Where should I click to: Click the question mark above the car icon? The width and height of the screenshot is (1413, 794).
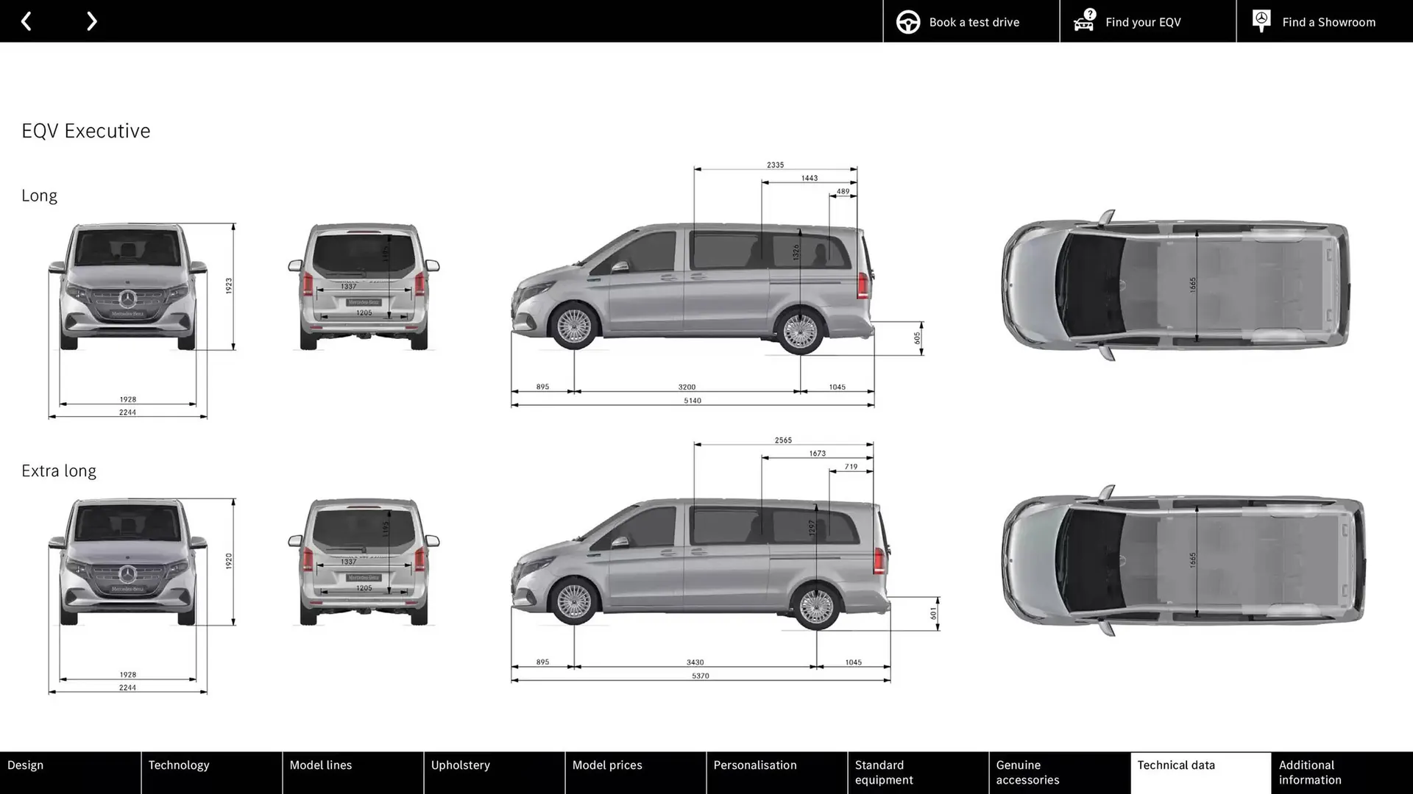click(1088, 12)
